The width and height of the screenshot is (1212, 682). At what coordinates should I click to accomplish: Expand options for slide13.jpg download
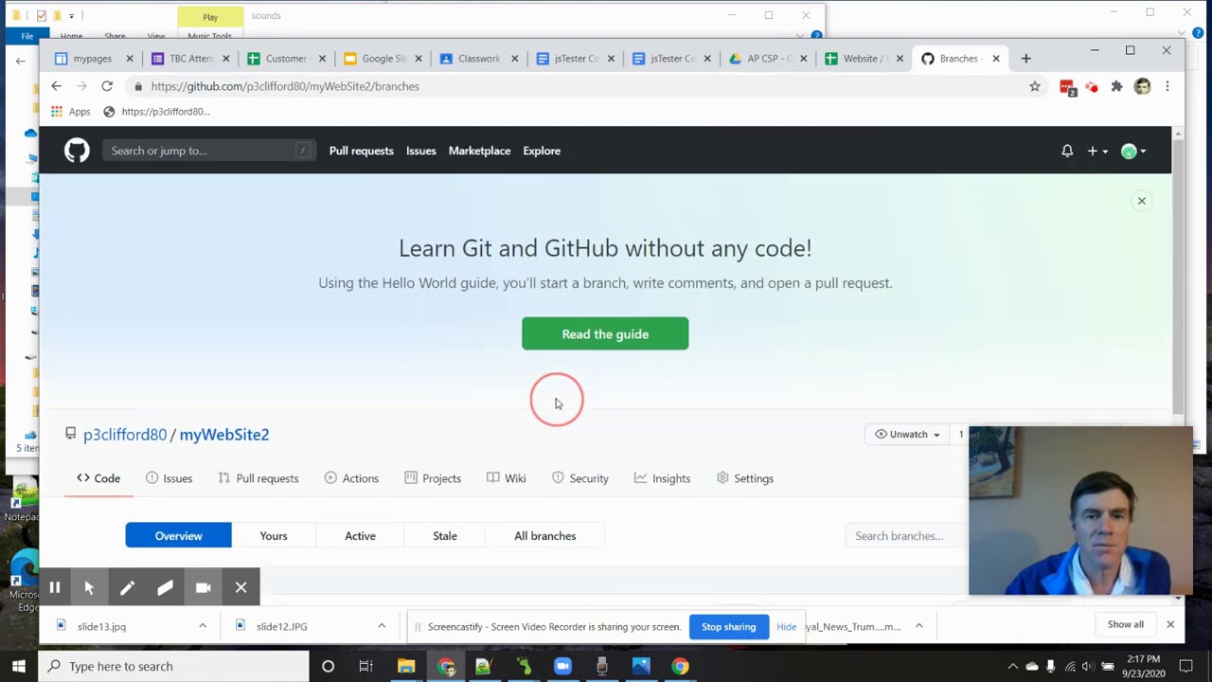tap(203, 626)
